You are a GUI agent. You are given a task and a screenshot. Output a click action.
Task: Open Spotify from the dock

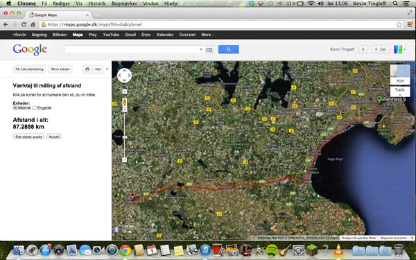coord(272,250)
